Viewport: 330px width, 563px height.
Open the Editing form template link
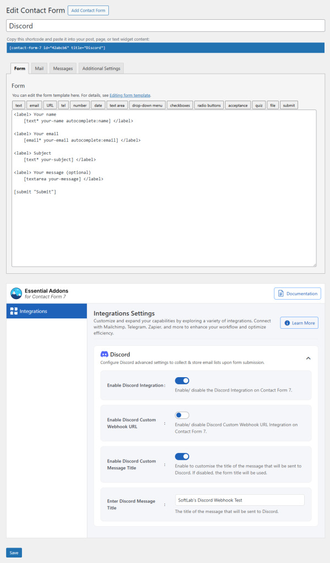tap(130, 95)
